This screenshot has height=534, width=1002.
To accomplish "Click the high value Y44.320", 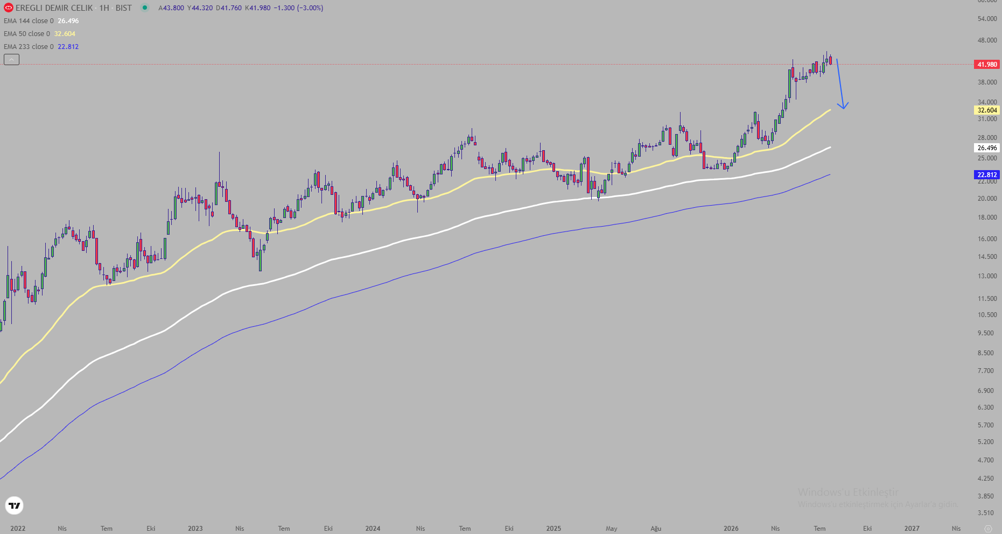I will pos(200,8).
